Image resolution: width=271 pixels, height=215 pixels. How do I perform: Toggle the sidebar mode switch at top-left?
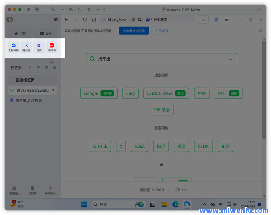click(10, 19)
